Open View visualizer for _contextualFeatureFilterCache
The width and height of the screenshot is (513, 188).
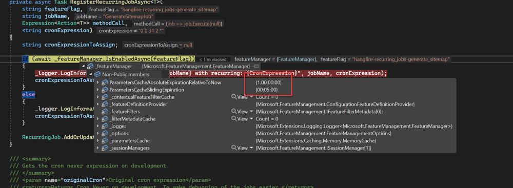(240, 97)
